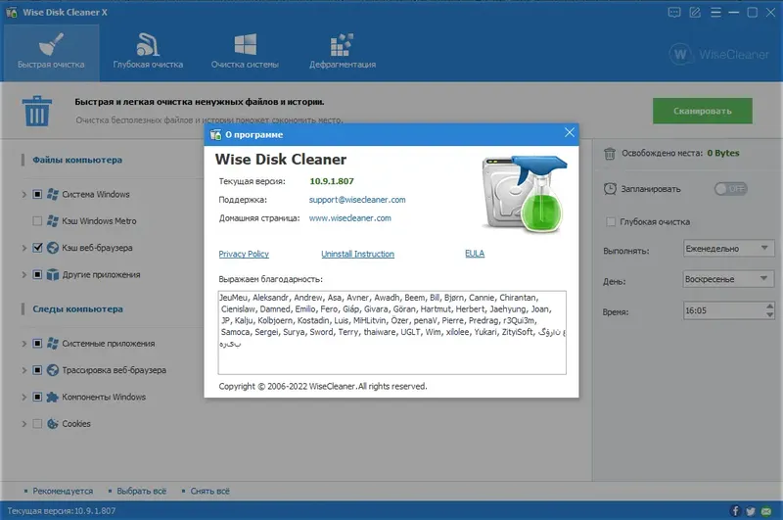This screenshot has height=520, width=783.
Task: Click the Другие приложения box icon
Action: pyautogui.click(x=53, y=275)
